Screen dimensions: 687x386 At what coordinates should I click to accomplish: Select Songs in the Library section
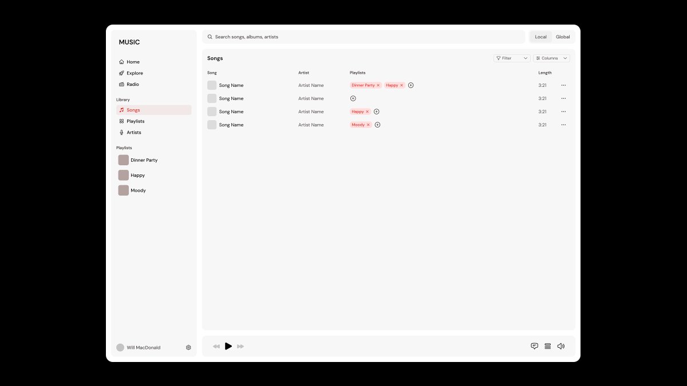[153, 110]
